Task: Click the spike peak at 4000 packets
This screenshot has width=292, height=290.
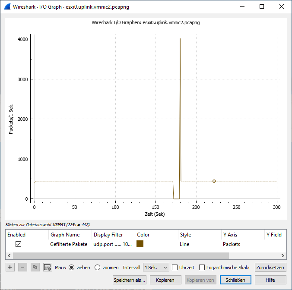Action: 180,39
